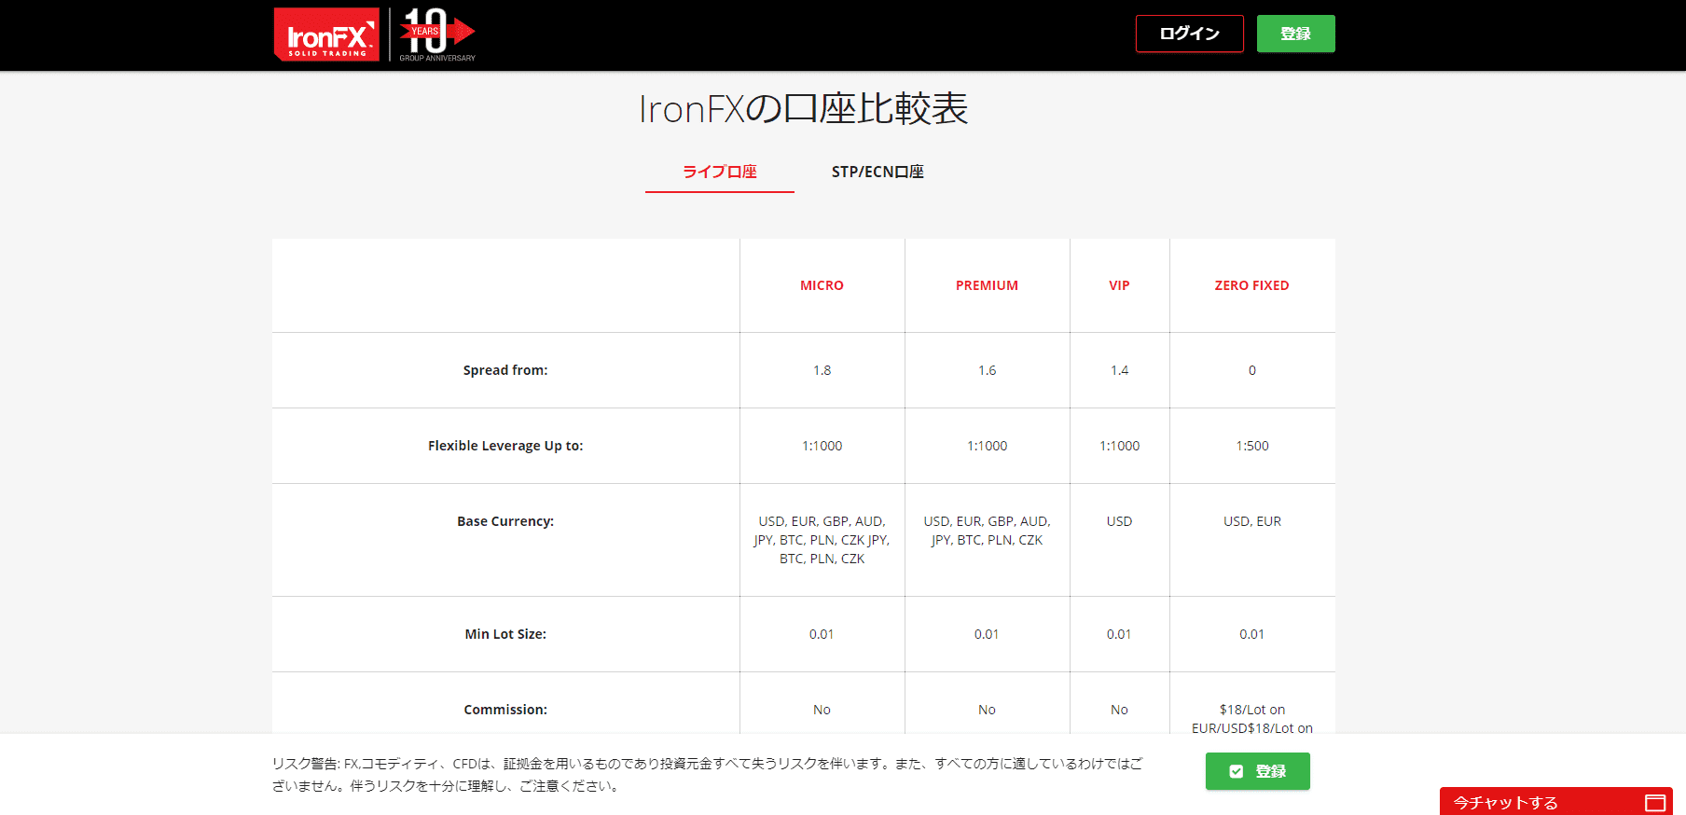Click the 10 Years anniversary badge

[437, 35]
